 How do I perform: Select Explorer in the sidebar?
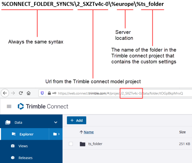(24, 134)
